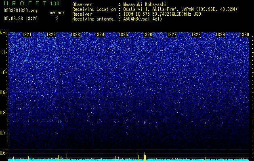
Task: Click the 0.9 kHz axis label
Action: [x=4, y=93]
